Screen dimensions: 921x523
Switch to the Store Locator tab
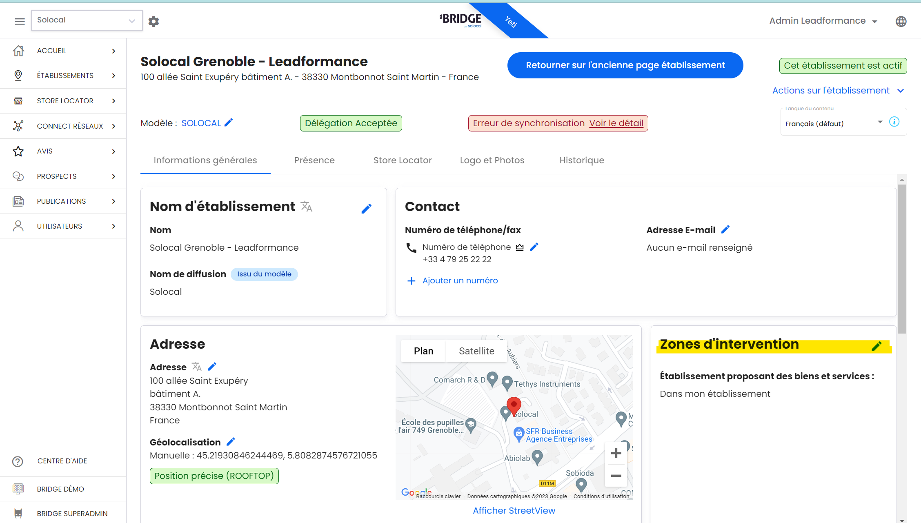pos(403,160)
